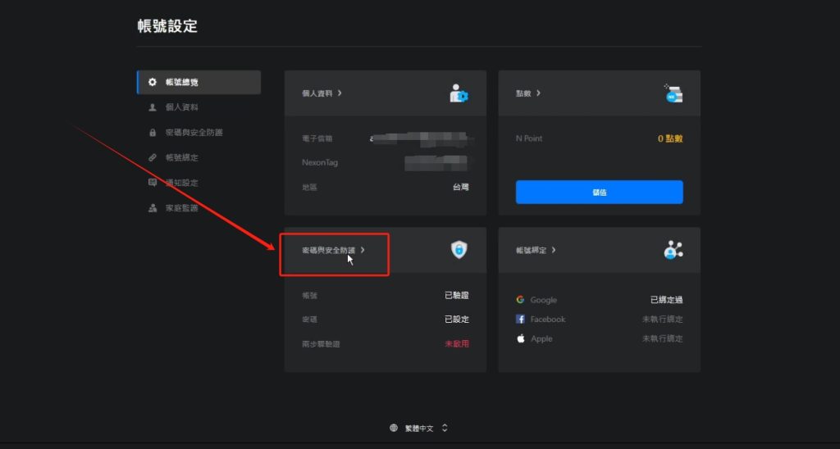The height and width of the screenshot is (449, 840).
Task: Click the 帳號設定 page title
Action: point(167,26)
